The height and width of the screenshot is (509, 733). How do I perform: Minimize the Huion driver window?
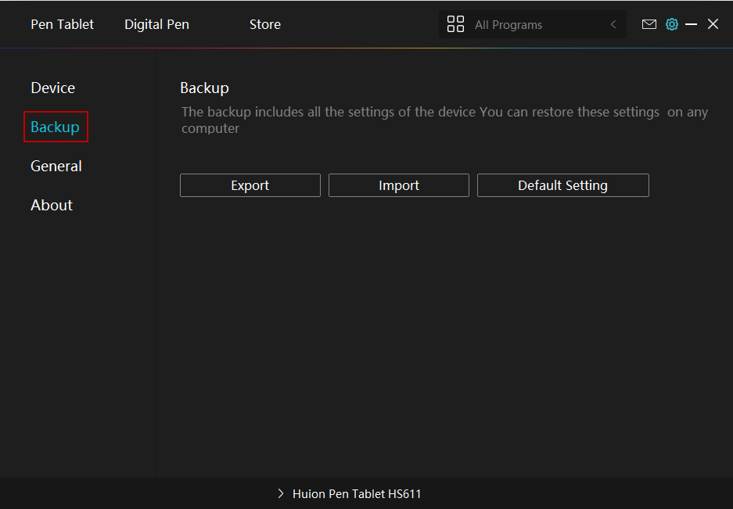click(691, 24)
